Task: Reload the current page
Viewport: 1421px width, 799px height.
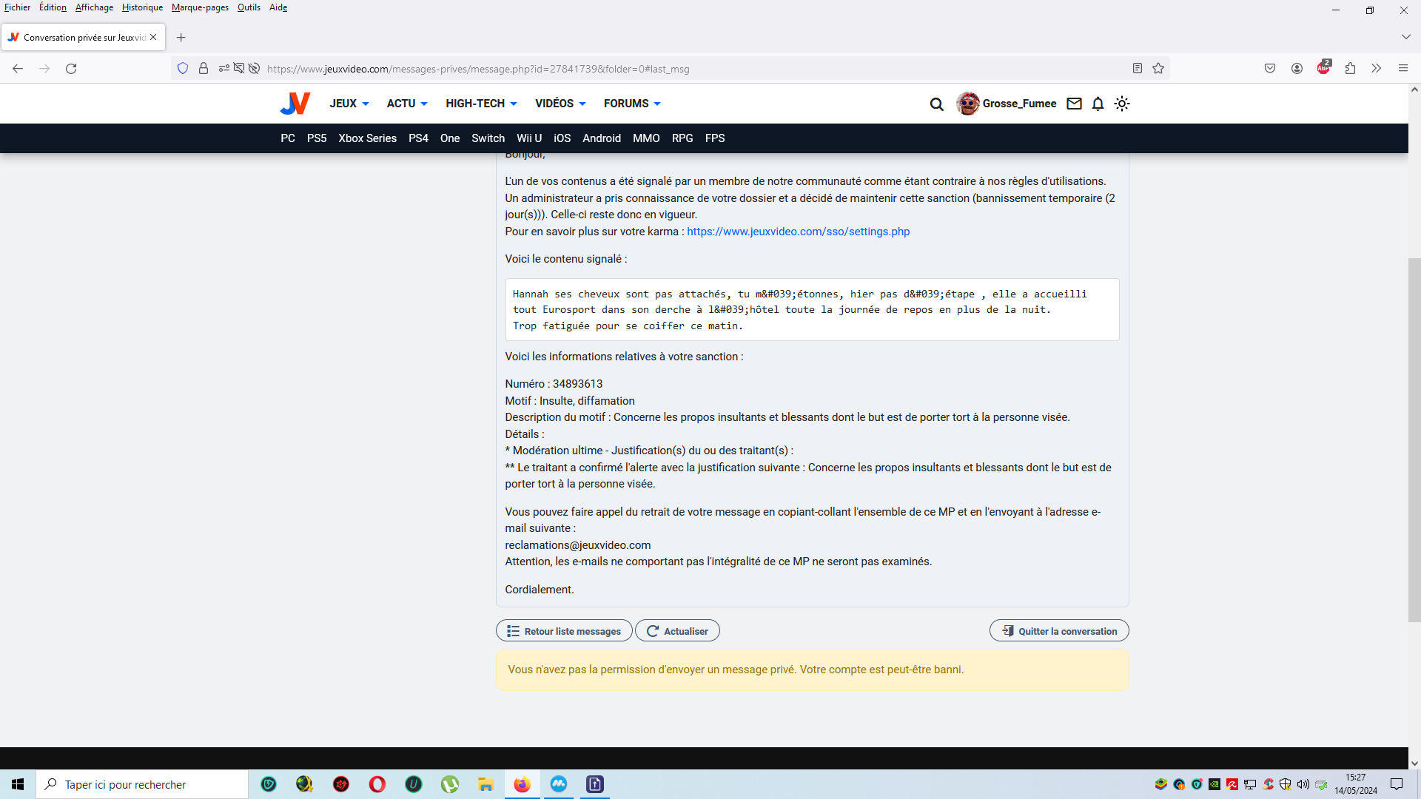Action: click(x=71, y=69)
